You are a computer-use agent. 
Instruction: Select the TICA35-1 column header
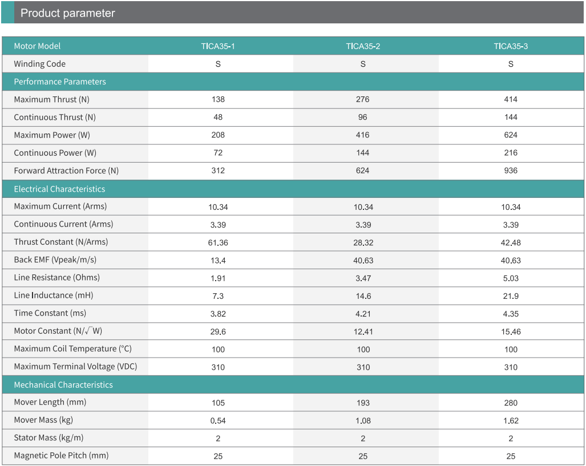coord(218,46)
